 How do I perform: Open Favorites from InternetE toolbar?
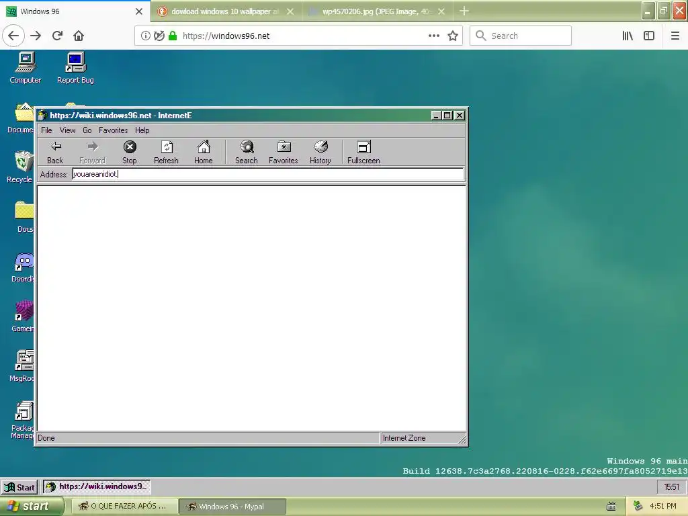[x=284, y=153]
